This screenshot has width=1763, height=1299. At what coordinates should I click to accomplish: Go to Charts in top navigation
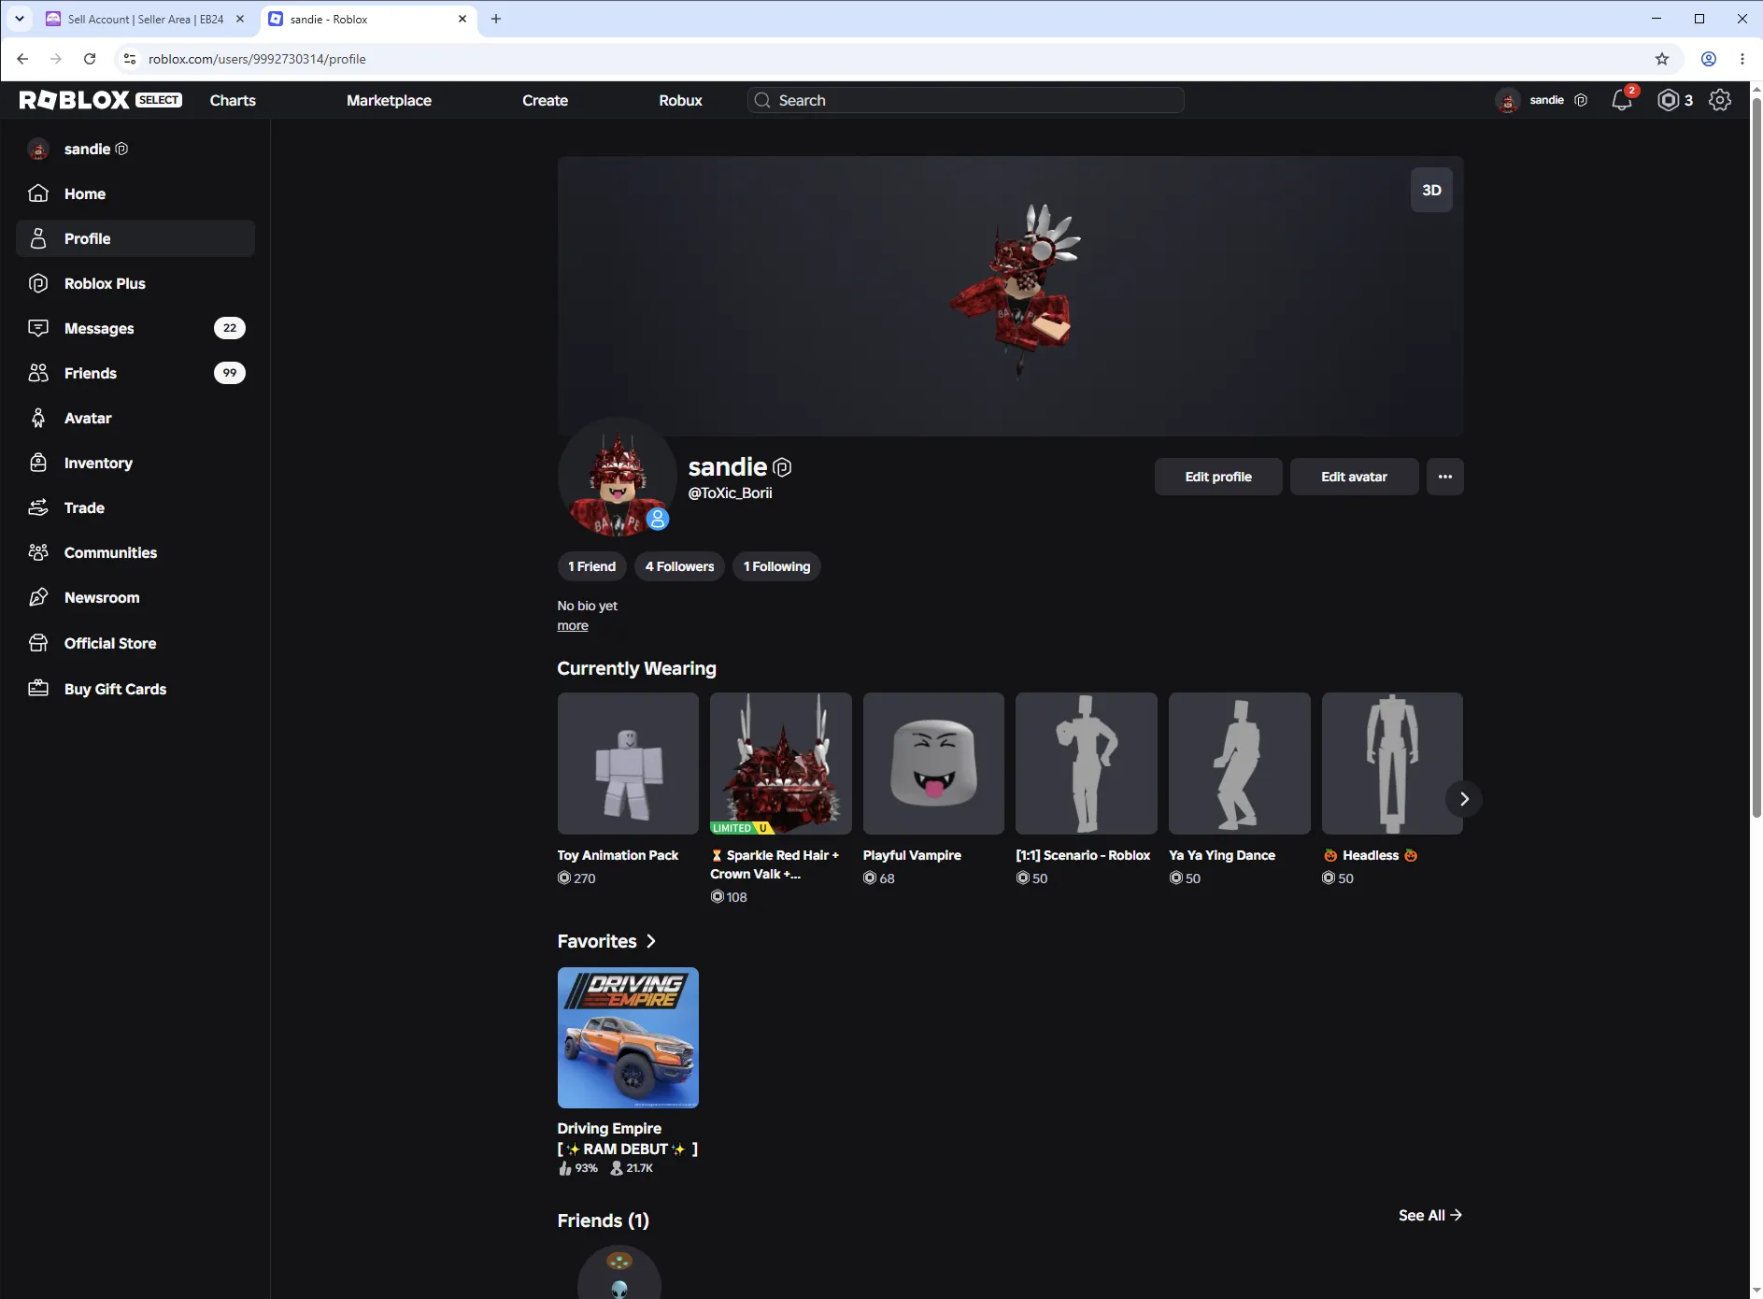click(233, 100)
